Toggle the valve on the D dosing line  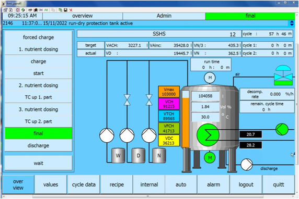pyautogui.click(x=127, y=100)
